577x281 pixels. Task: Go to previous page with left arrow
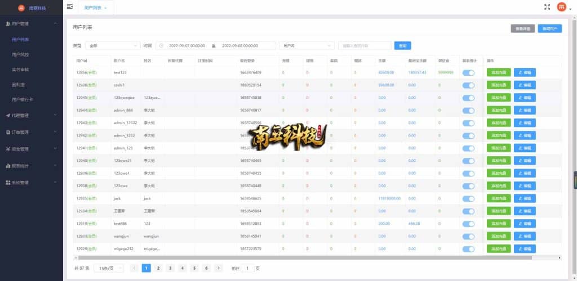pyautogui.click(x=134, y=268)
